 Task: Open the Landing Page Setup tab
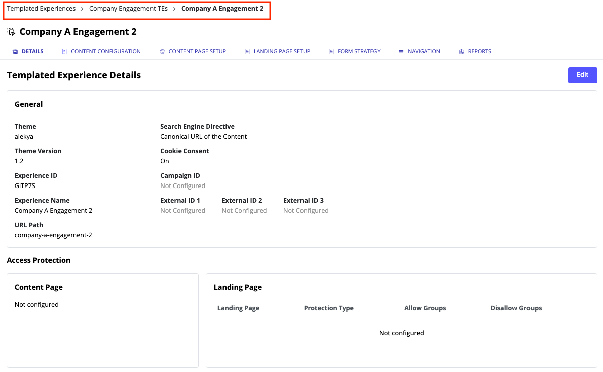click(x=277, y=51)
